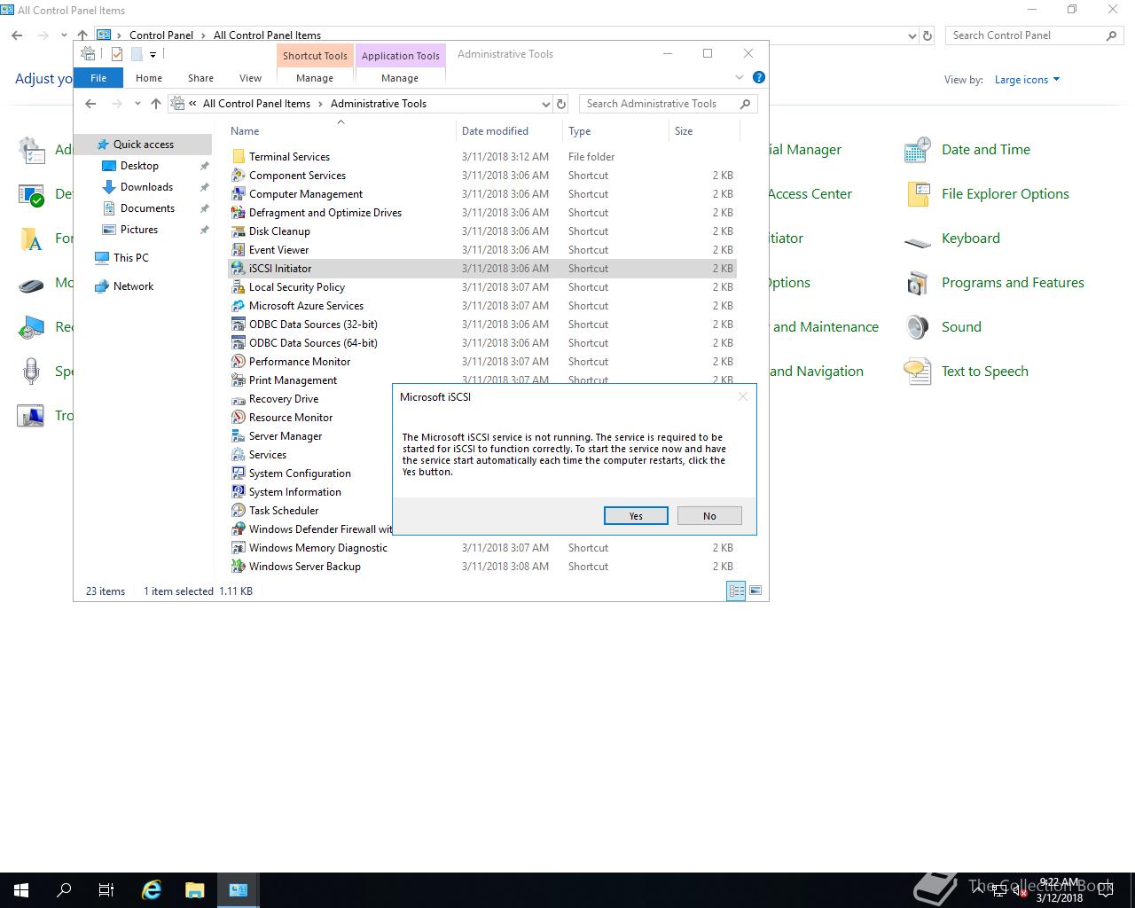Select the Local Security Policy icon
This screenshot has height=908, width=1135.
coord(238,287)
